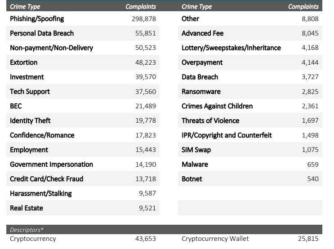Select the Ransomware crime type
Viewport: 334px width, 249px height.
pos(201,92)
